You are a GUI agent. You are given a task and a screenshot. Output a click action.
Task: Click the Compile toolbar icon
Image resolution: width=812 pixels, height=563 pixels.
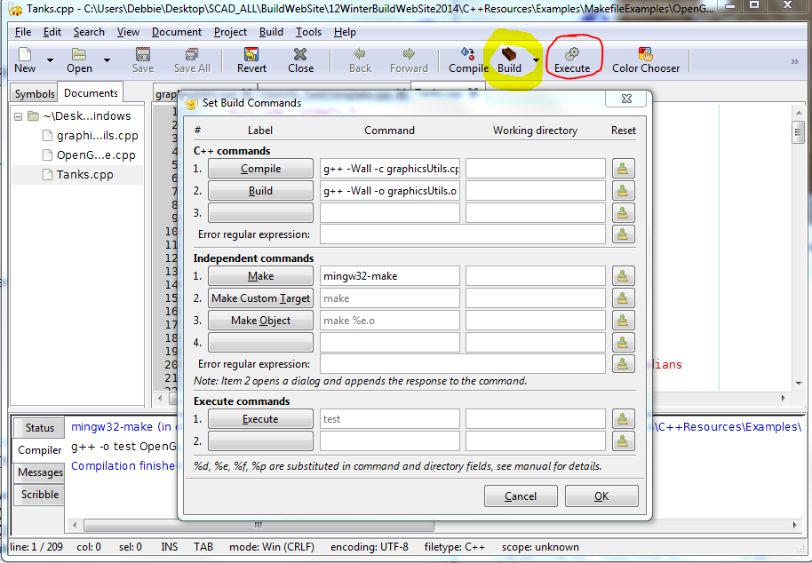tap(468, 55)
